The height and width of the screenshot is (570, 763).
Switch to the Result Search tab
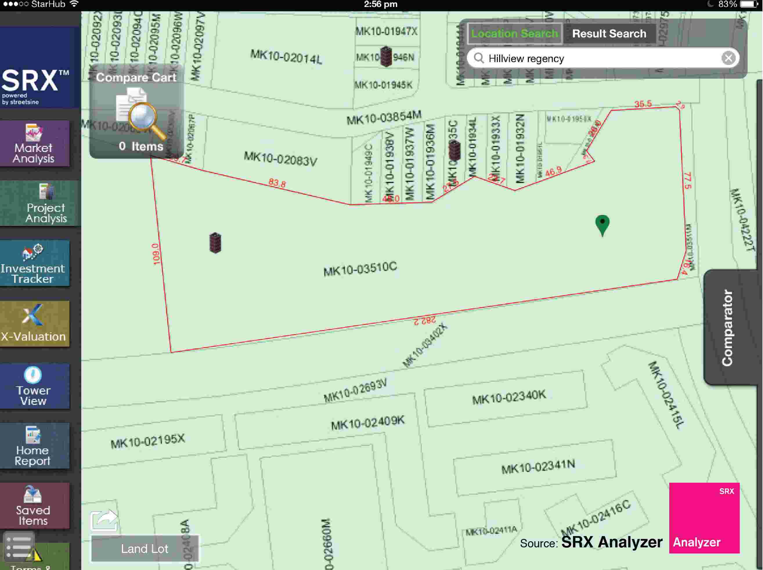[x=609, y=33]
